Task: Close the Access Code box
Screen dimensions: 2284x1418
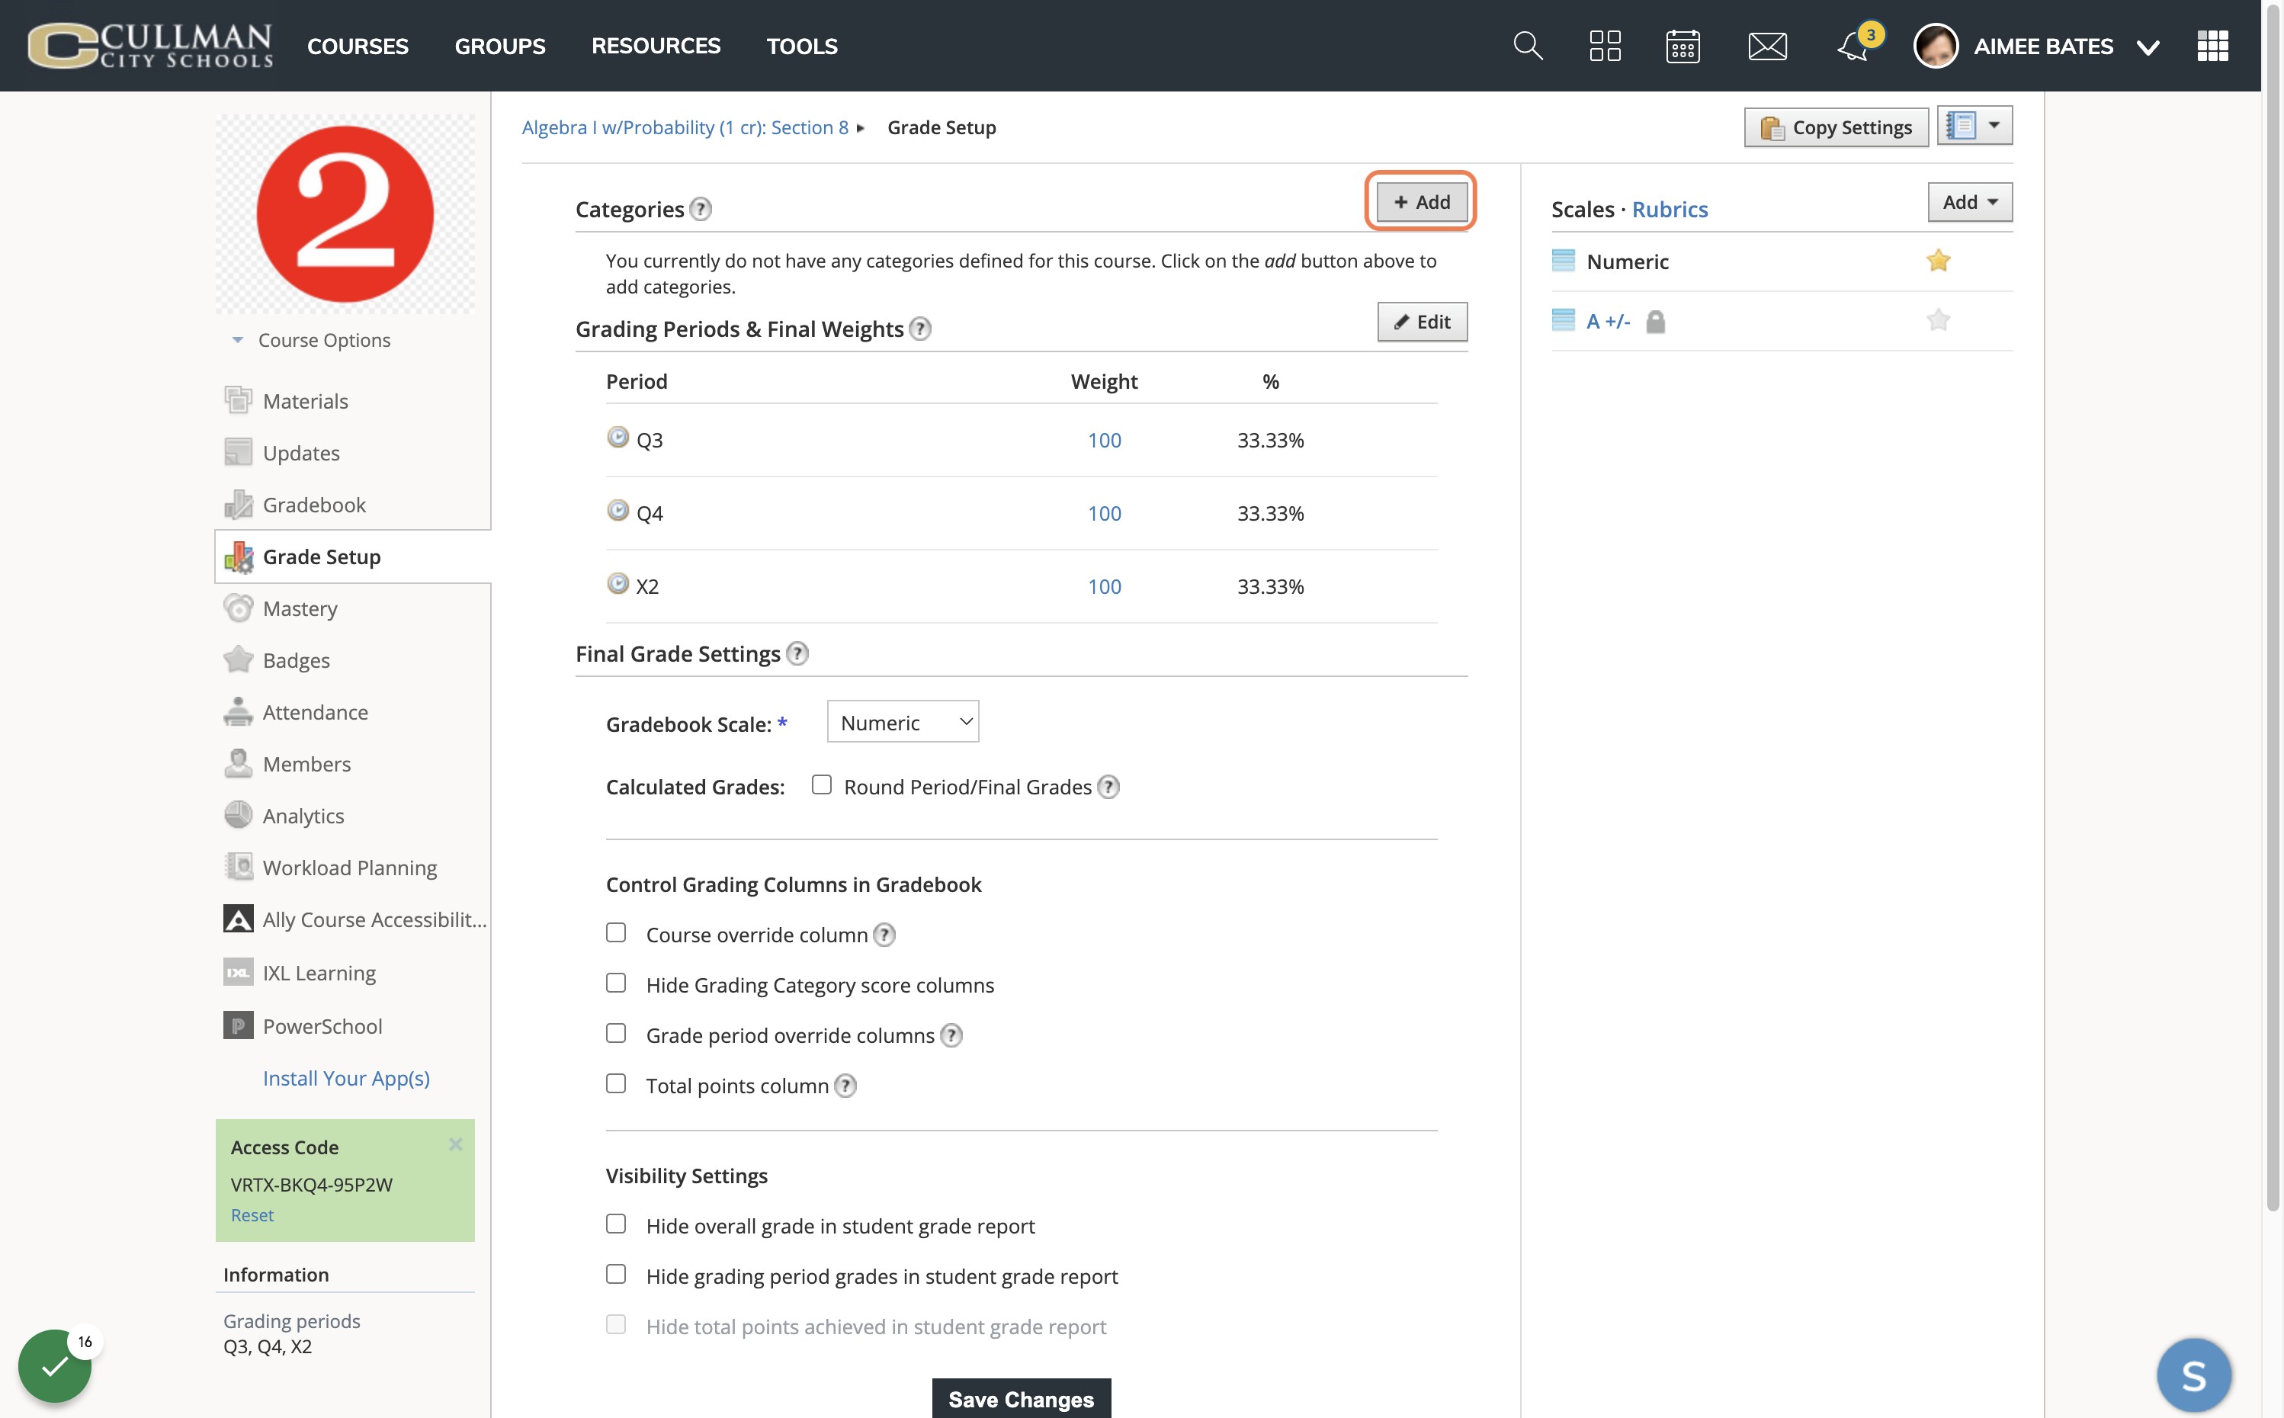Action: point(456,1144)
